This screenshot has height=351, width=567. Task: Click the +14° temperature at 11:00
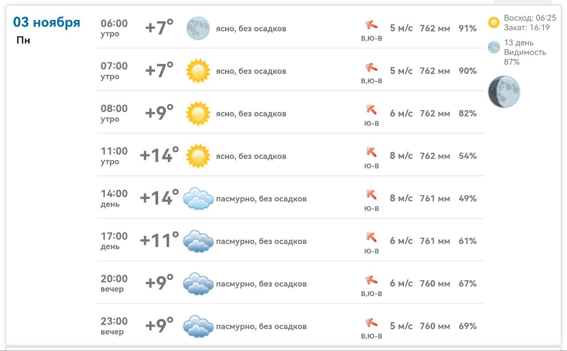click(159, 156)
